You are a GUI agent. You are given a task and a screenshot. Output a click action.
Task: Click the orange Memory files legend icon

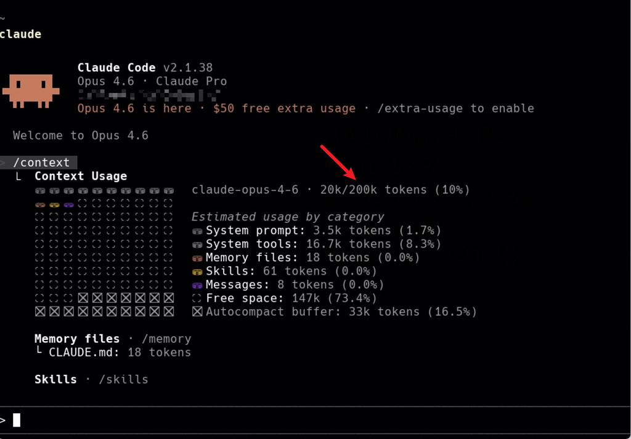click(197, 259)
